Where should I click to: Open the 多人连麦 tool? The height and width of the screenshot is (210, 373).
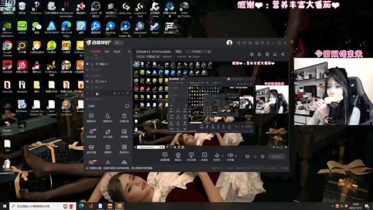click(108, 133)
